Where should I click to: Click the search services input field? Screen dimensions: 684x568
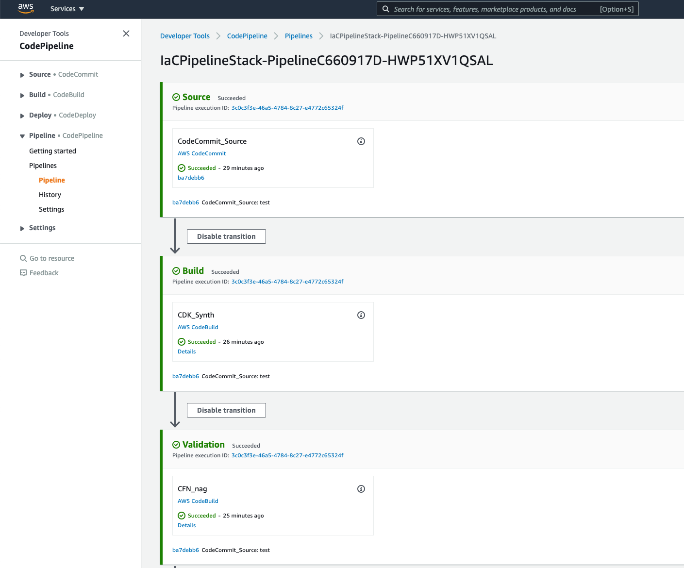point(507,9)
